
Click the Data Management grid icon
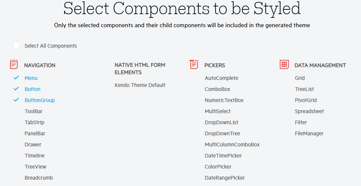(284, 64)
